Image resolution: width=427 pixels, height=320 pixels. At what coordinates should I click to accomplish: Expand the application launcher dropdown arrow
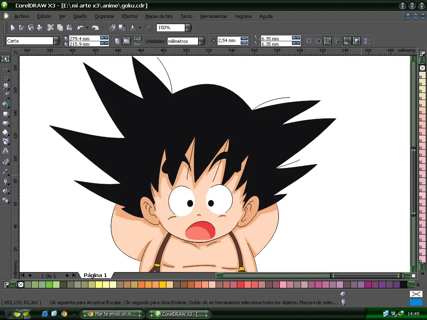(x=140, y=27)
